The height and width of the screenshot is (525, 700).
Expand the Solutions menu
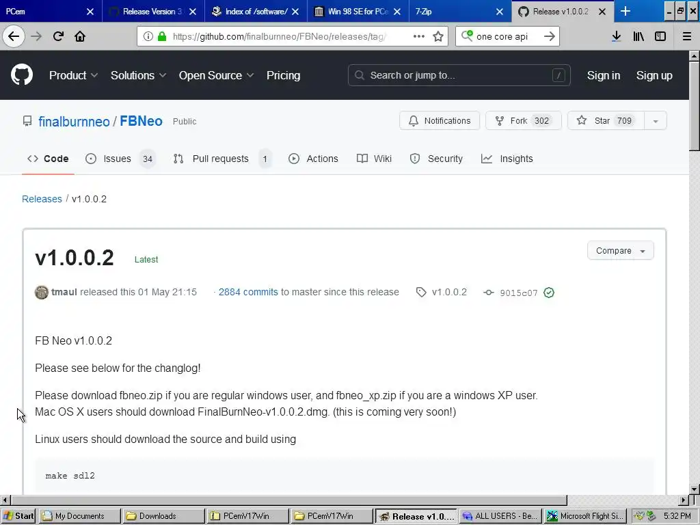tap(138, 75)
